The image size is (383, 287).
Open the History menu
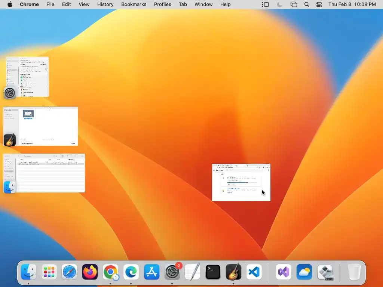point(105,4)
